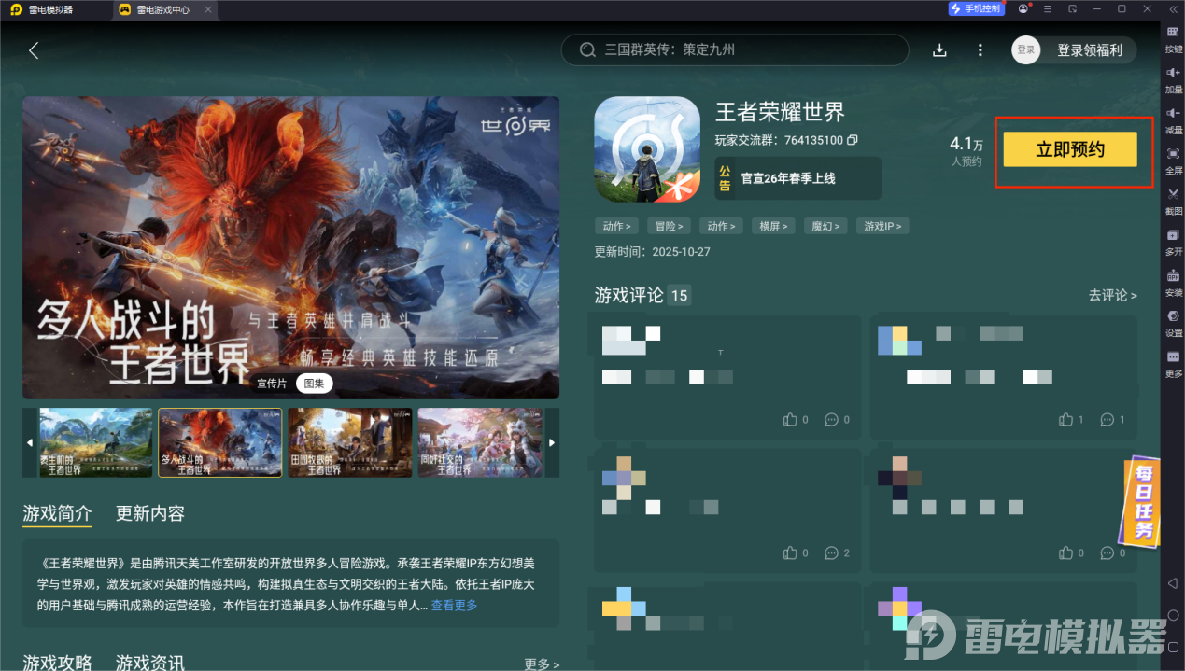Open the download manager icon
The width and height of the screenshot is (1185, 671).
click(x=939, y=50)
